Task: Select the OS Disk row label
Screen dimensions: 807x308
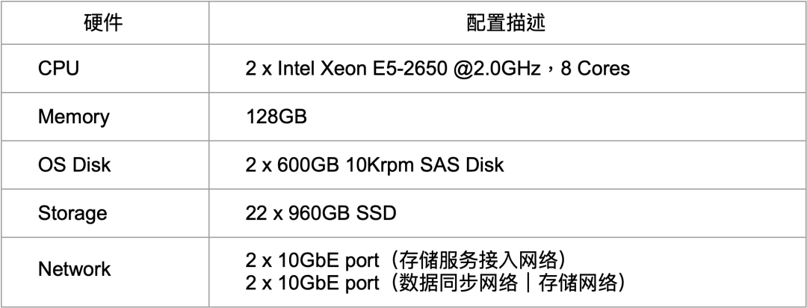Action: pos(74,164)
